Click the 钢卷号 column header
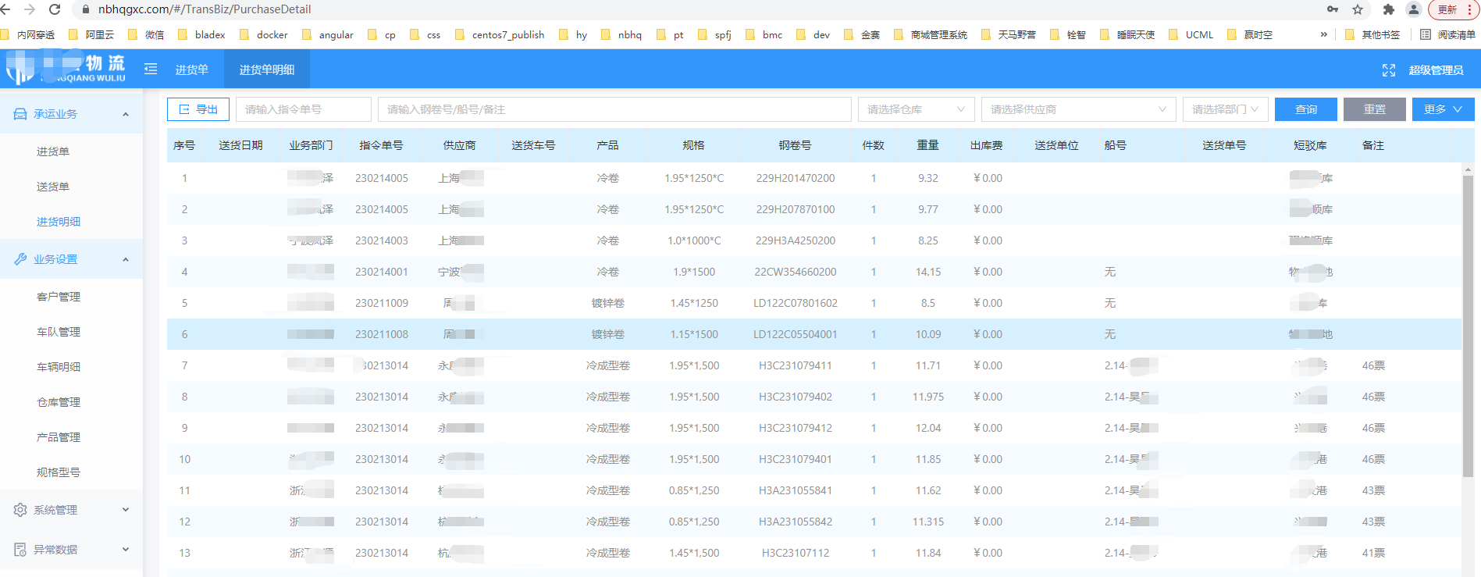1481x577 pixels. (x=795, y=145)
